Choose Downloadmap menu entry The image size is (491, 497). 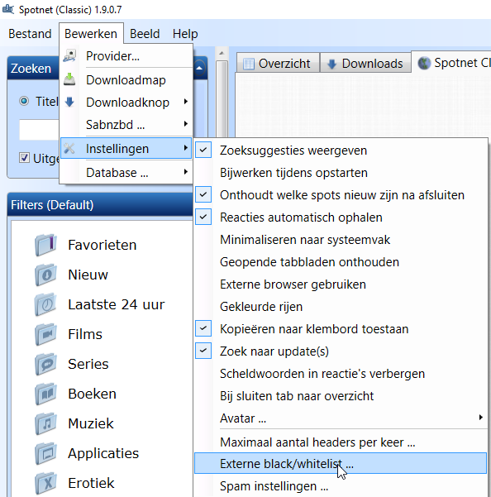[x=126, y=79]
